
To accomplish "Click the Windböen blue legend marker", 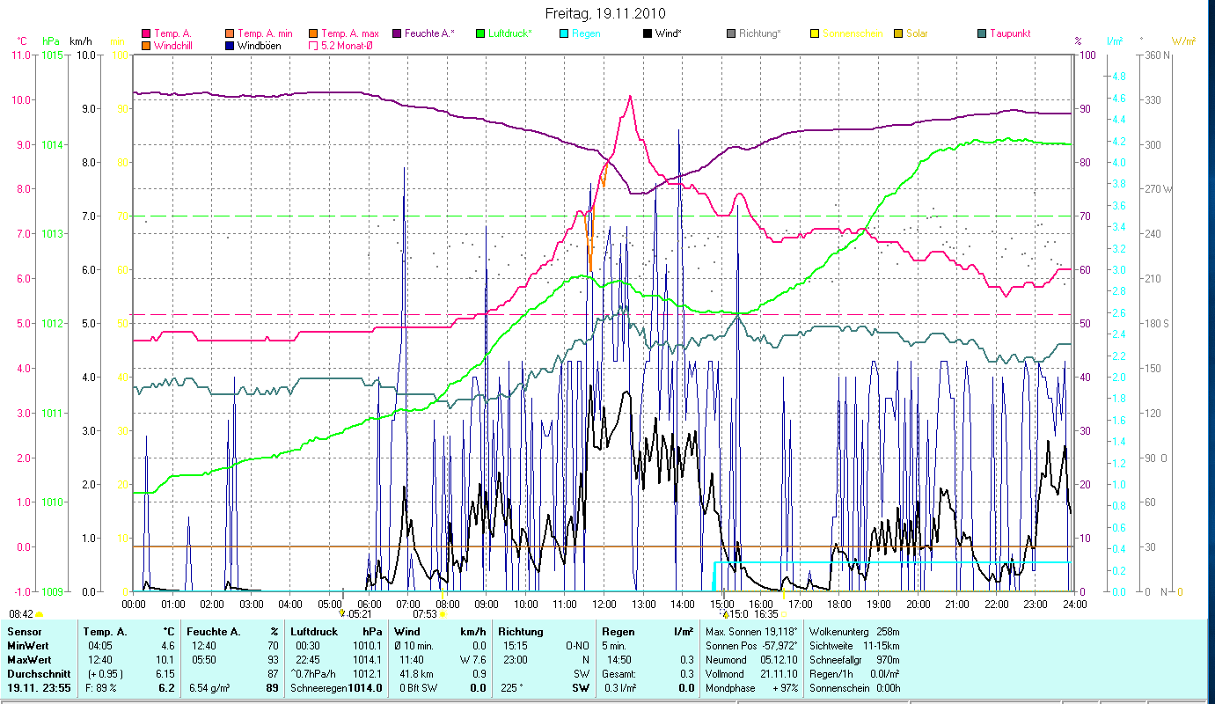I will [230, 45].
